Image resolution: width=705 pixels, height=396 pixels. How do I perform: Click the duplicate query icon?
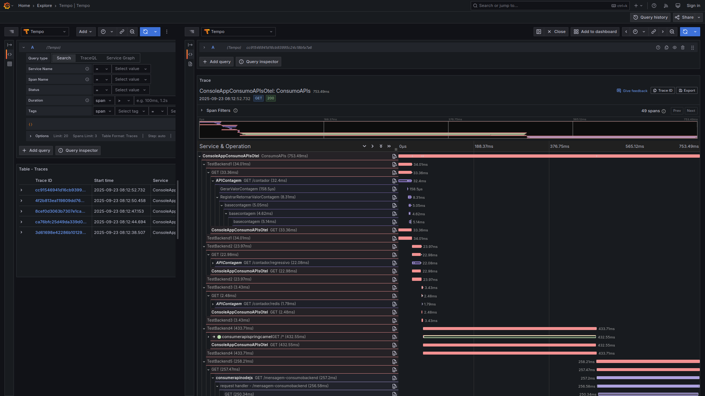point(666,48)
